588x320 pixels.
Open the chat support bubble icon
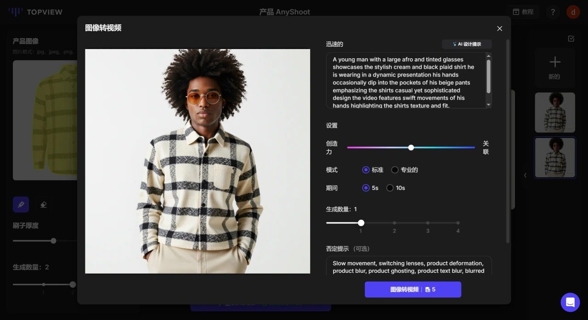click(x=570, y=302)
